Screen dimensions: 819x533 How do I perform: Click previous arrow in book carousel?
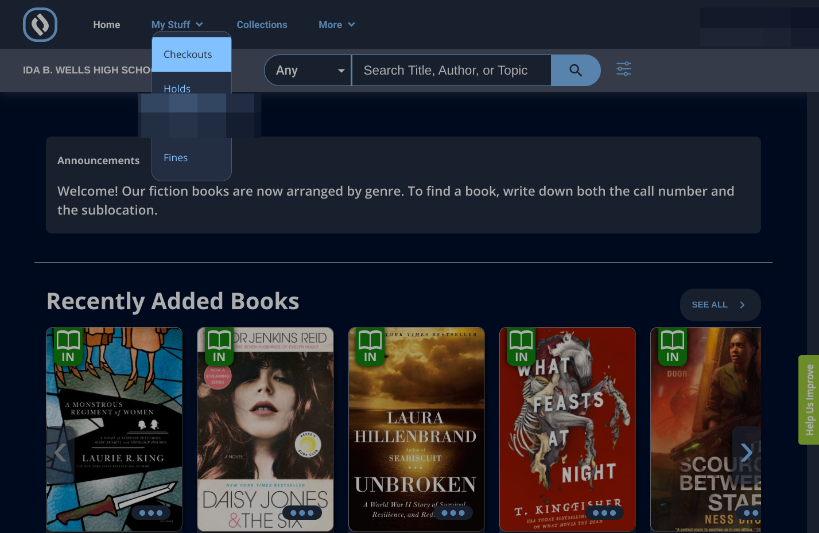coord(60,453)
